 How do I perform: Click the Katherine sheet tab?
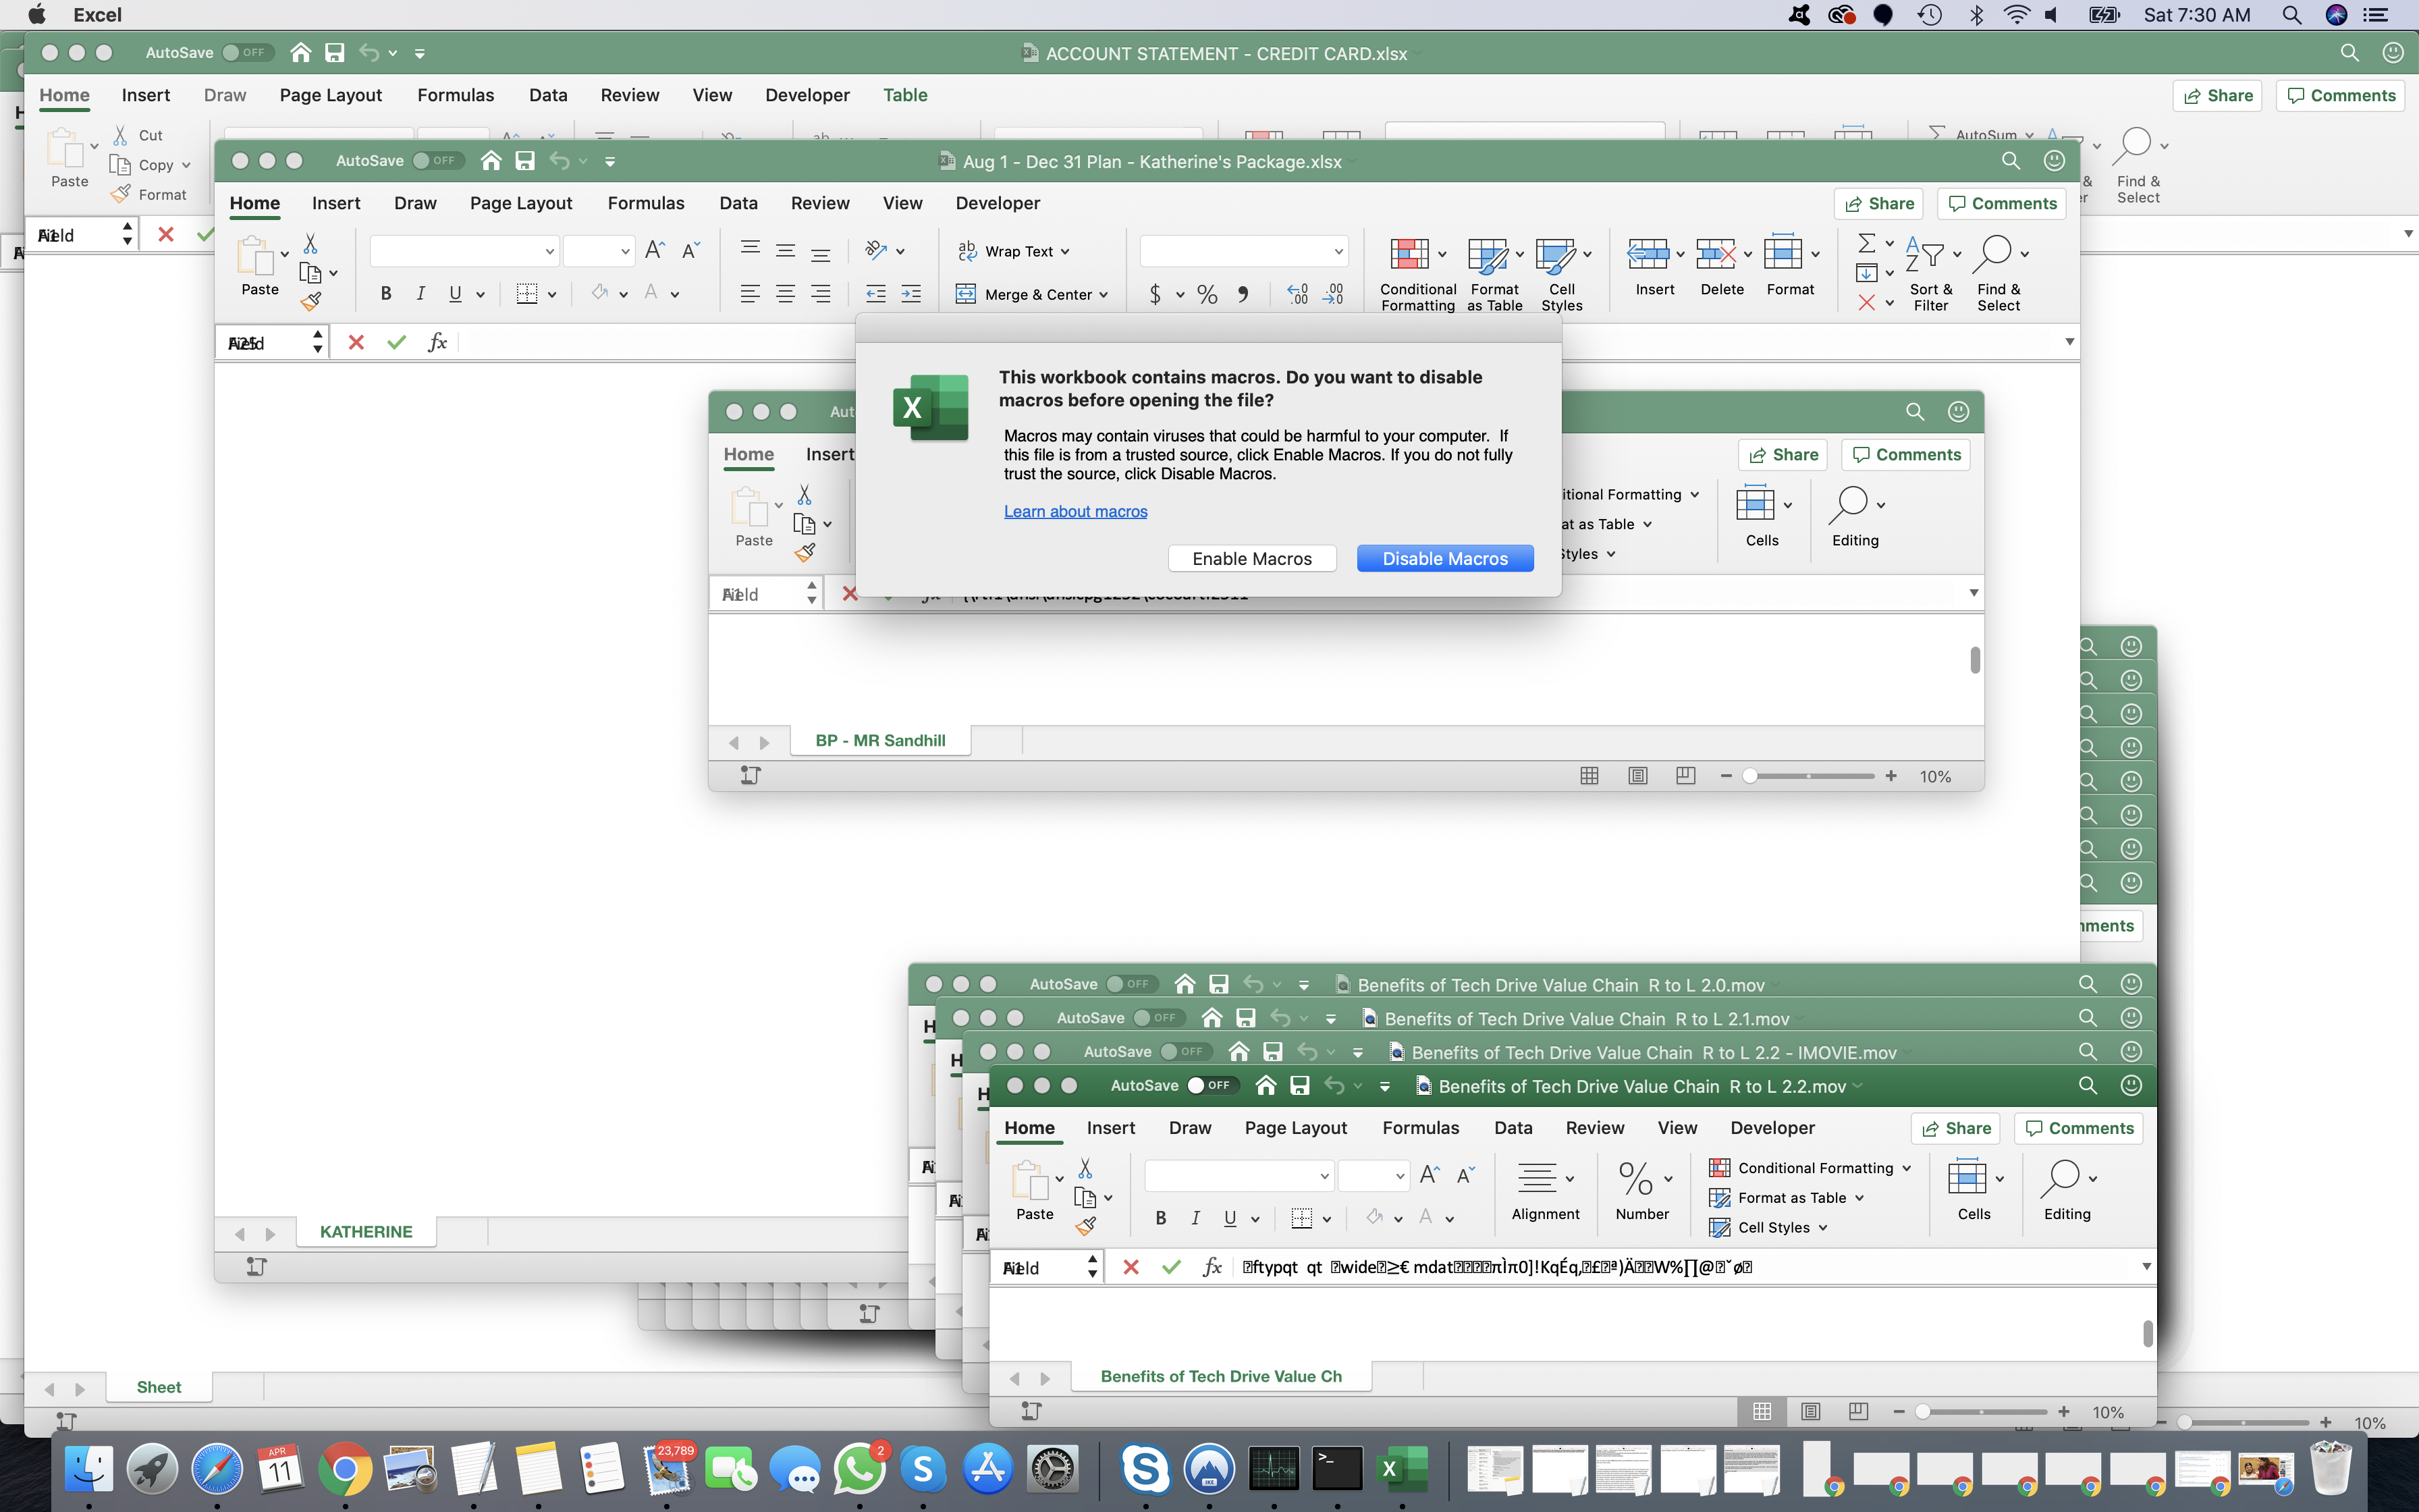coord(367,1232)
